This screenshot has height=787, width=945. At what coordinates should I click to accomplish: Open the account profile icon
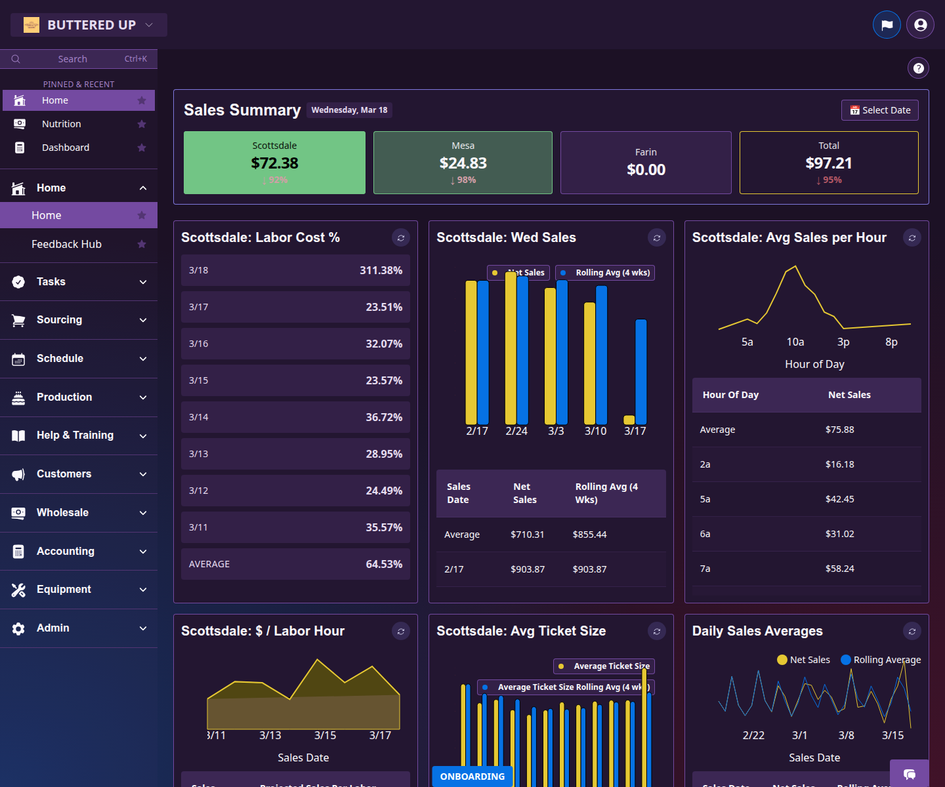920,24
